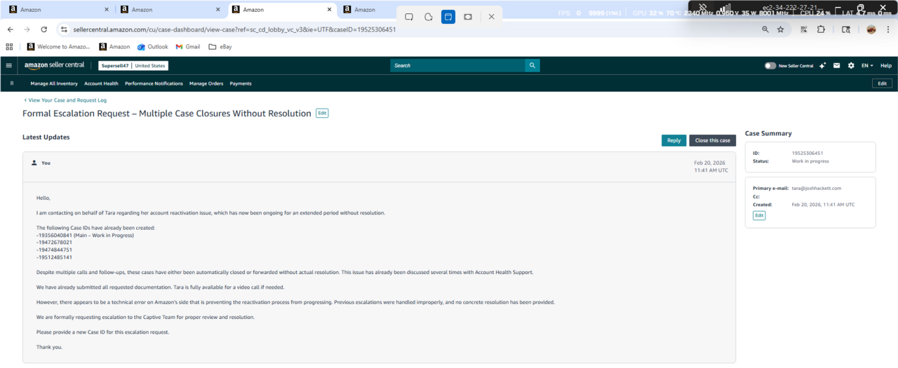
Task: Select the highlighted window capture mode icon
Action: (448, 16)
